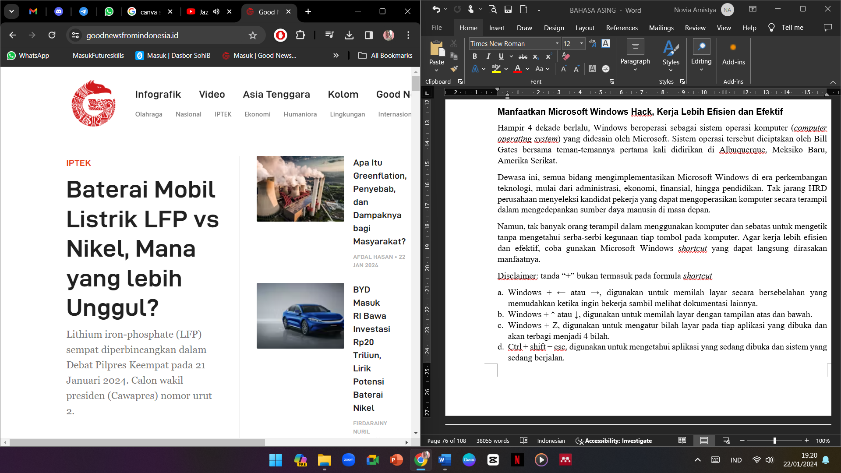Open the Design ribbon tab
Screen dimensions: 841x473
tap(554, 28)
